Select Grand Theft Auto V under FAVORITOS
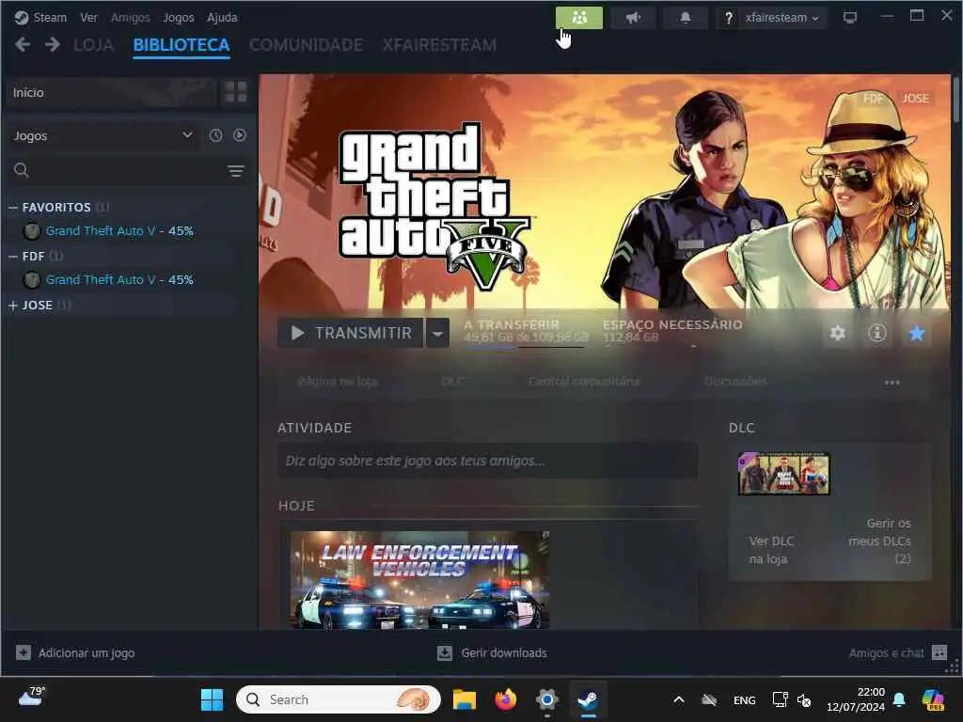The width and height of the screenshot is (963, 722). pos(119,231)
